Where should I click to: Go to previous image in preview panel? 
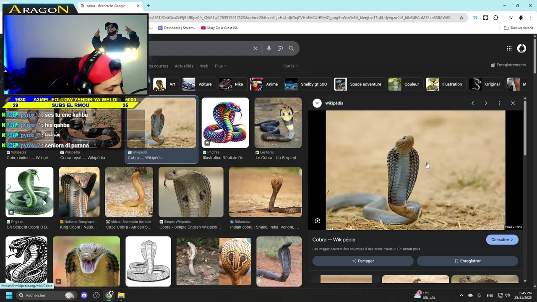coord(473,103)
